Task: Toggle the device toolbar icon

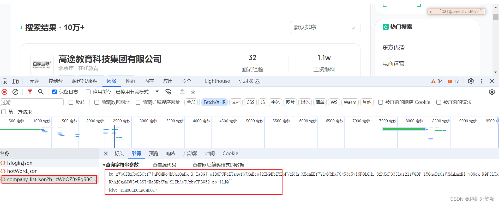Action: [16, 81]
